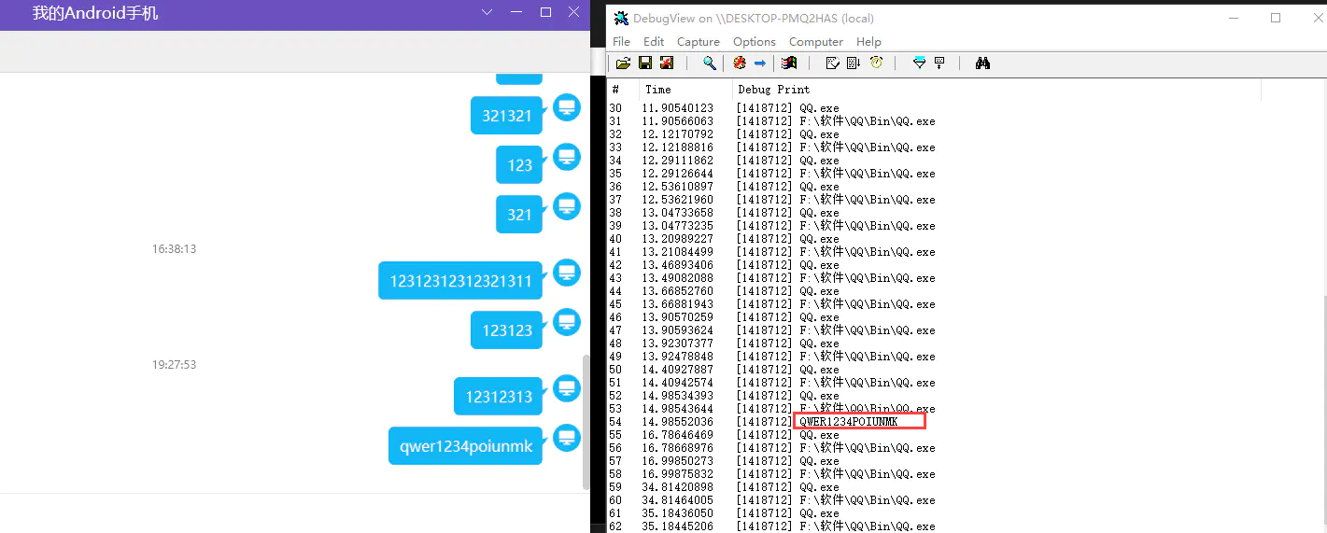Maximize the 我的Android手机 chat window
The width and height of the screenshot is (1327, 533).
546,12
